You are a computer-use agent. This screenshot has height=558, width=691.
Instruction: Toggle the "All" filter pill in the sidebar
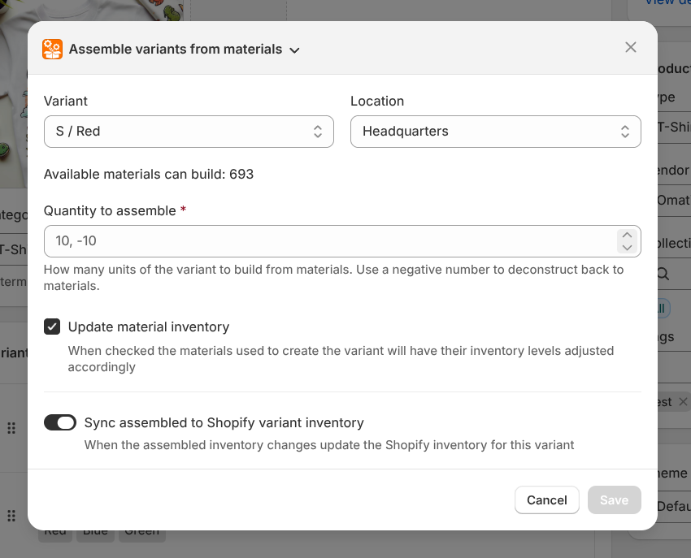pos(661,308)
